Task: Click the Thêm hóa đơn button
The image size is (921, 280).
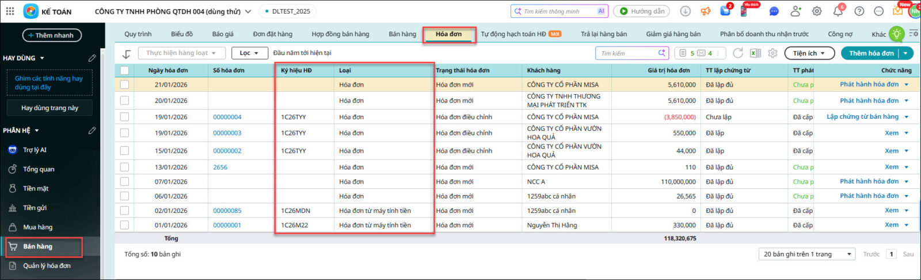Action: click(x=871, y=53)
